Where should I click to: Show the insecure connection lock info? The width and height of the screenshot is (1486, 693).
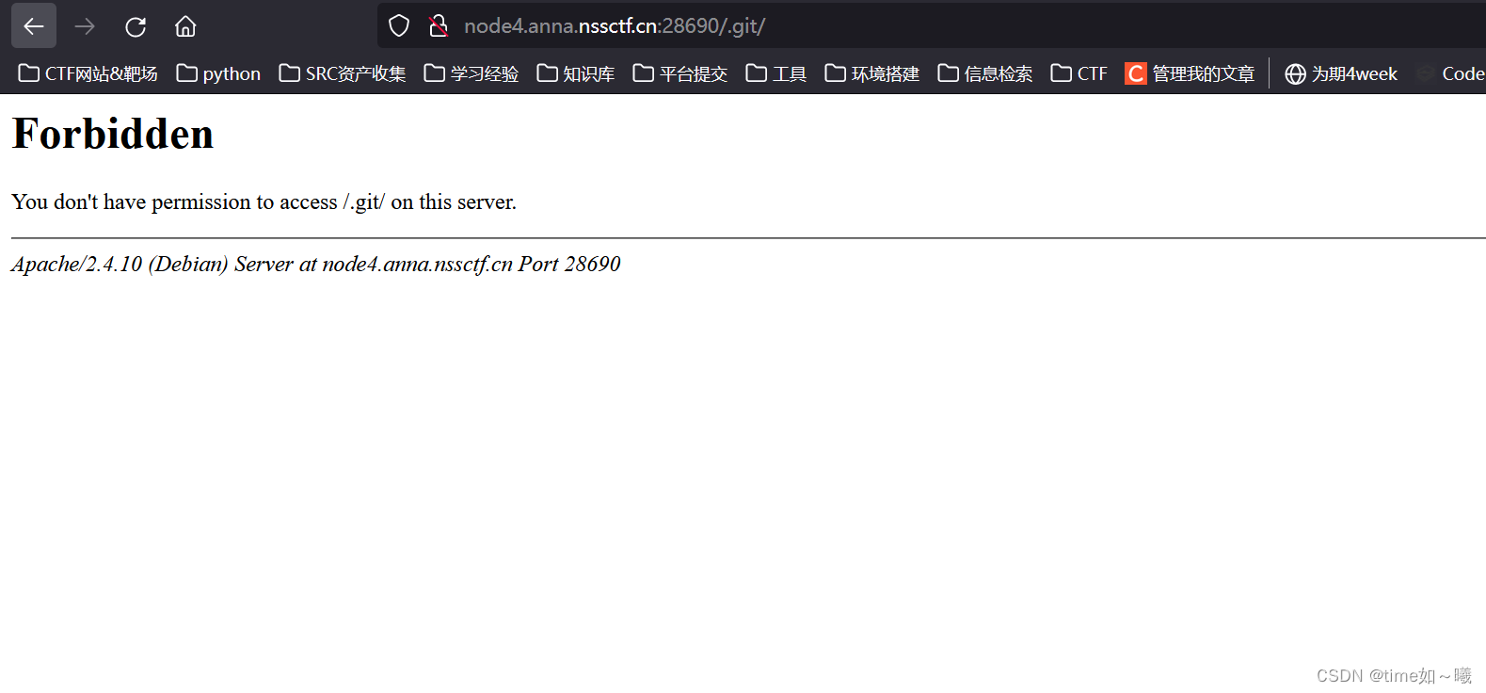click(438, 26)
